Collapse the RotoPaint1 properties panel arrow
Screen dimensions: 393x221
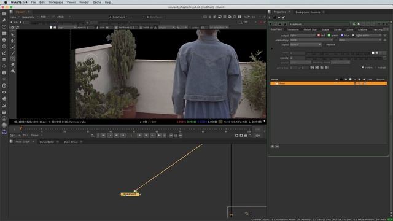pos(270,25)
